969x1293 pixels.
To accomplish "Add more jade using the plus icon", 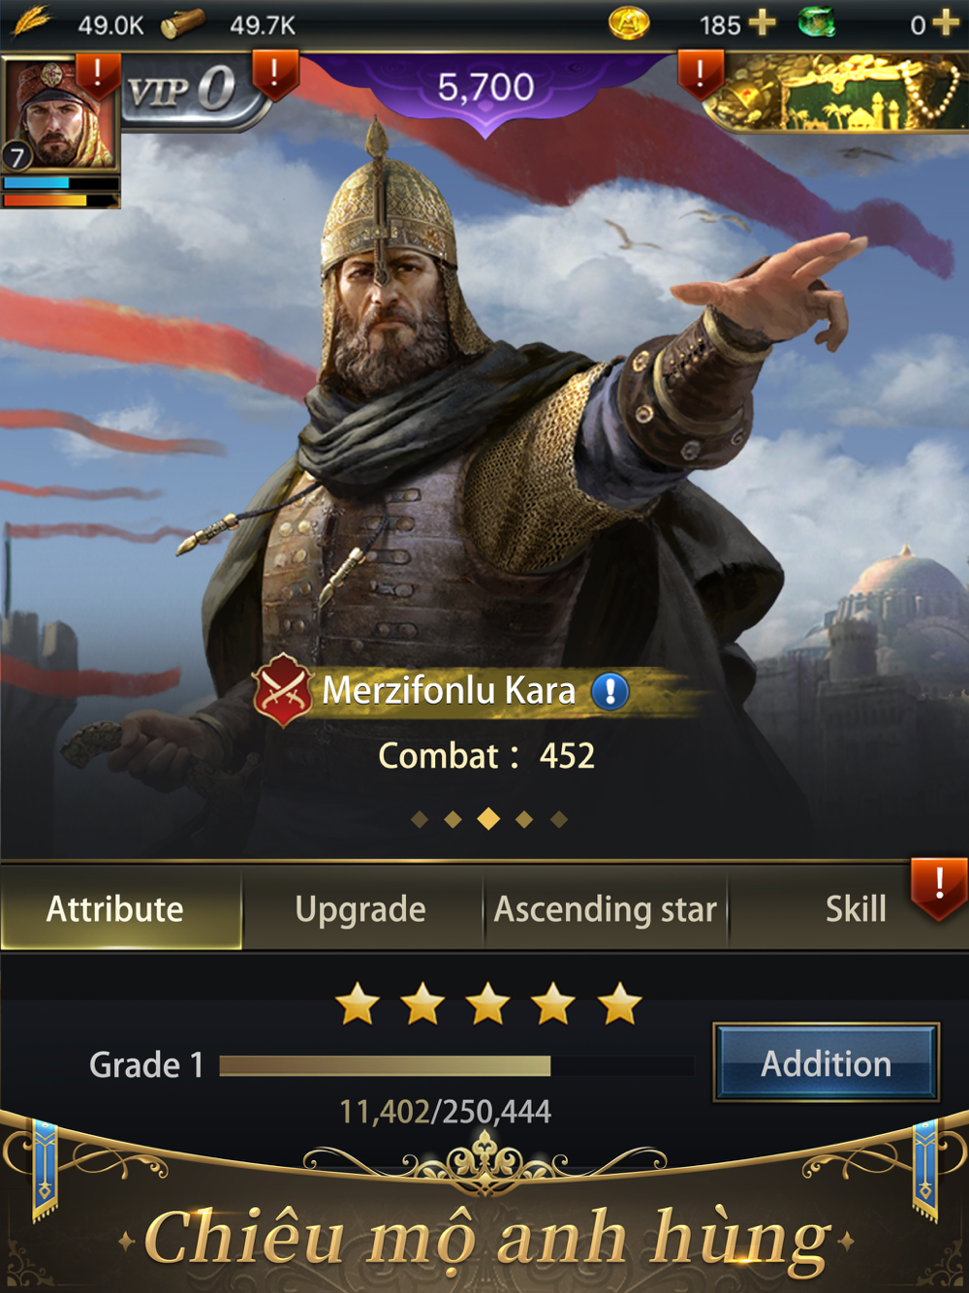I will [945, 22].
